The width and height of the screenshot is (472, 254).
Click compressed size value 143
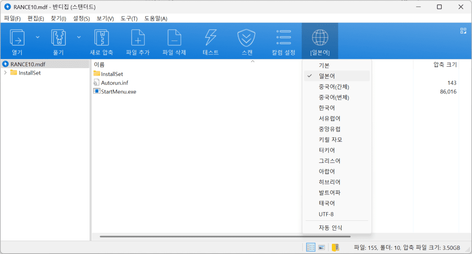pos(452,83)
